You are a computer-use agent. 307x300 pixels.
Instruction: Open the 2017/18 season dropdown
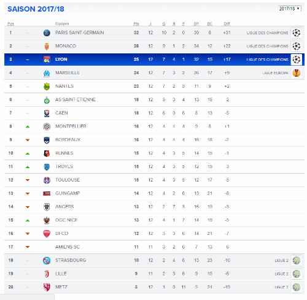click(289, 9)
